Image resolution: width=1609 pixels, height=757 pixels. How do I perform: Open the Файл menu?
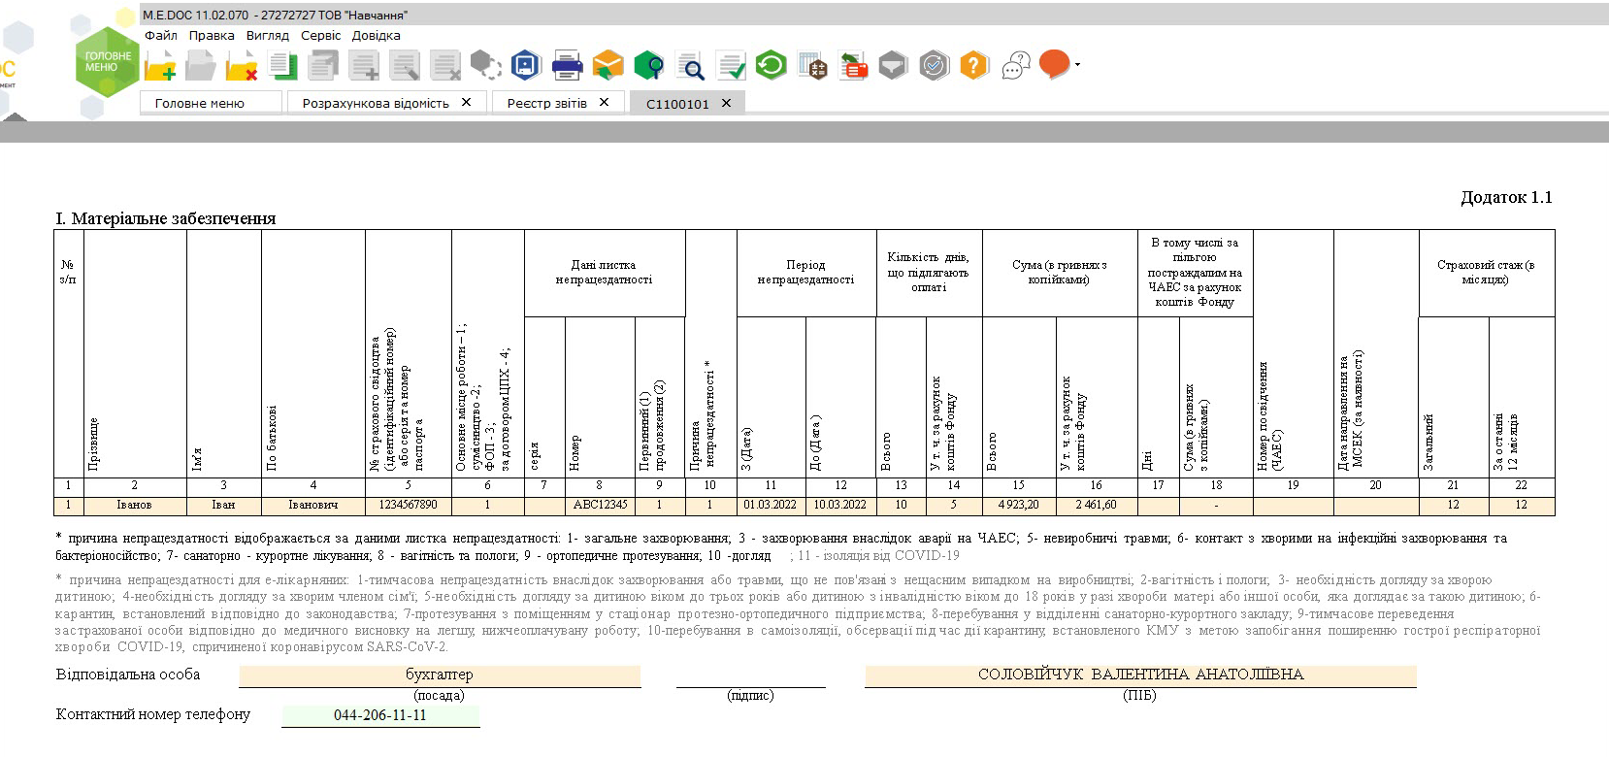(161, 35)
